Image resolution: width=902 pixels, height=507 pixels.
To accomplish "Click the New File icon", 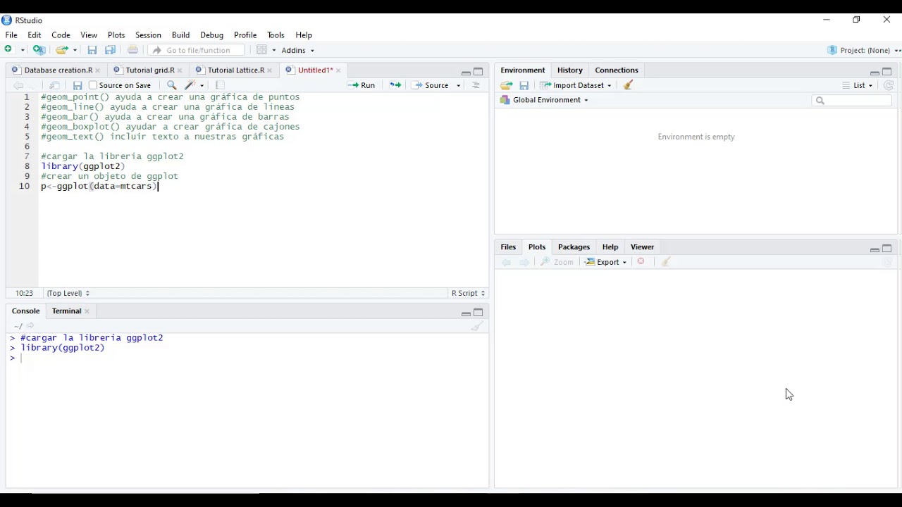I will (x=9, y=50).
